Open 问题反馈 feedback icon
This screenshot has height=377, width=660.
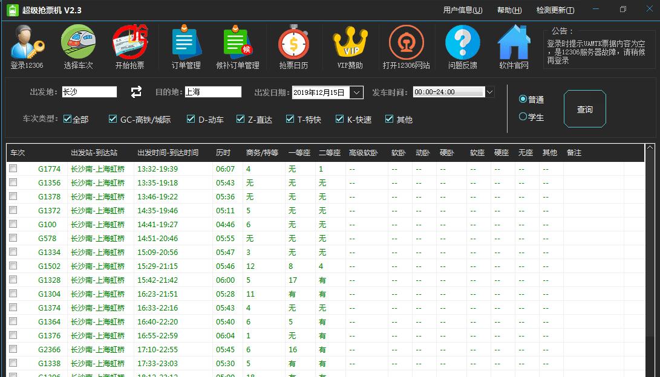click(463, 47)
